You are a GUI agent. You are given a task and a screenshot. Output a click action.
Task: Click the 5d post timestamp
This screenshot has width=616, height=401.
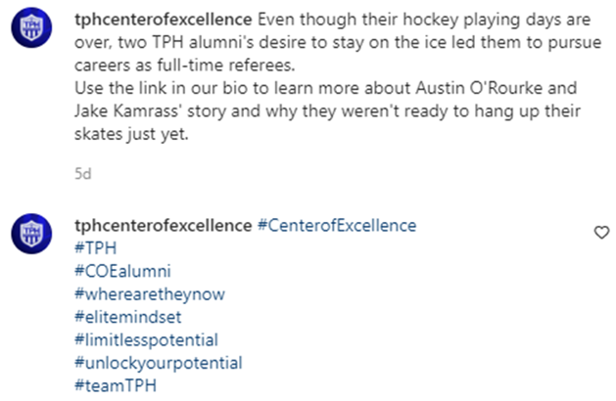83,173
